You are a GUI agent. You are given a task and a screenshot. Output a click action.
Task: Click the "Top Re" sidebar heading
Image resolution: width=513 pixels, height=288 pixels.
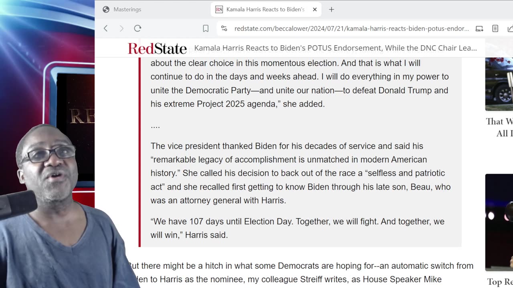coord(500,282)
